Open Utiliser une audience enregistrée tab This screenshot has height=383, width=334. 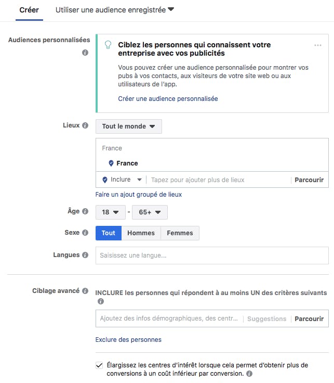click(114, 10)
